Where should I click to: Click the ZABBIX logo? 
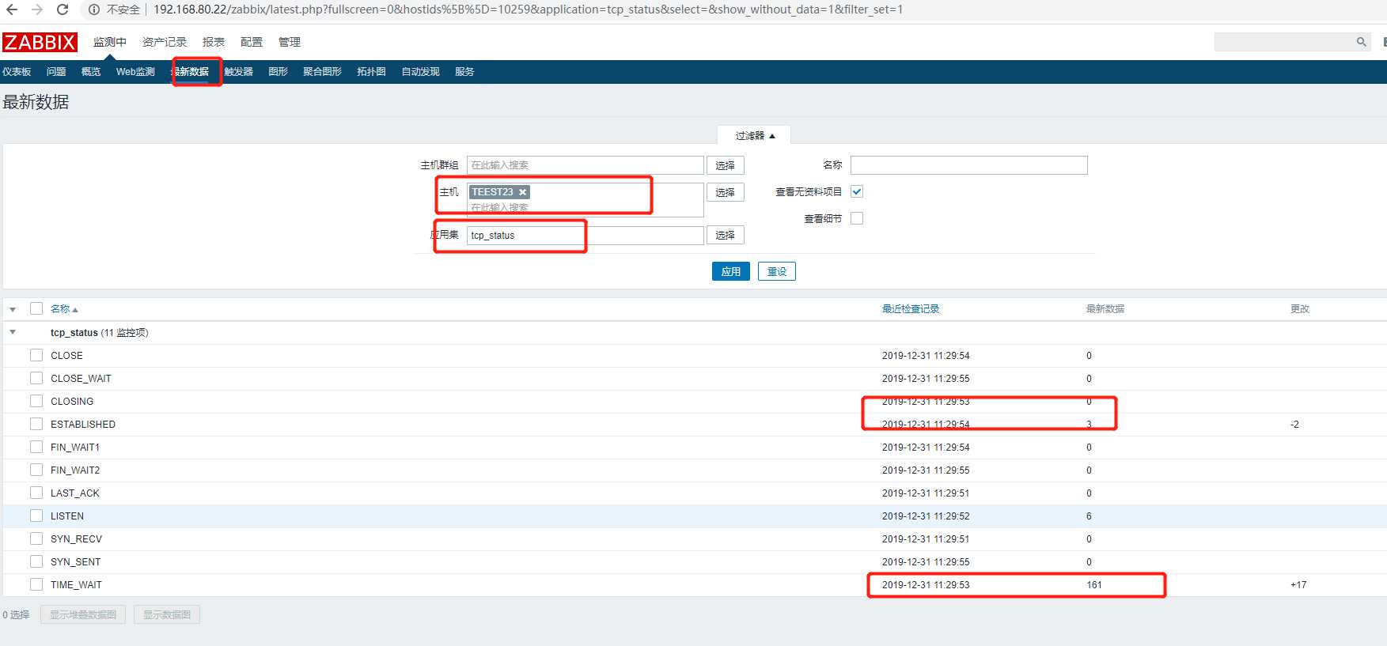click(40, 42)
